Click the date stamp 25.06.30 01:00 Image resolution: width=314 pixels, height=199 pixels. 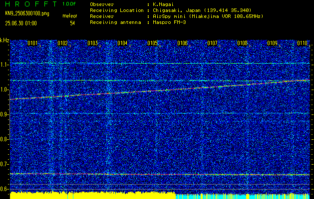tap(21, 23)
